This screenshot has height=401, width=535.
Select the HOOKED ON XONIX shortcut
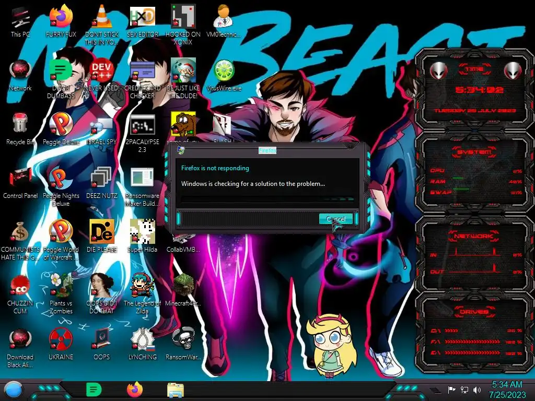(x=183, y=25)
